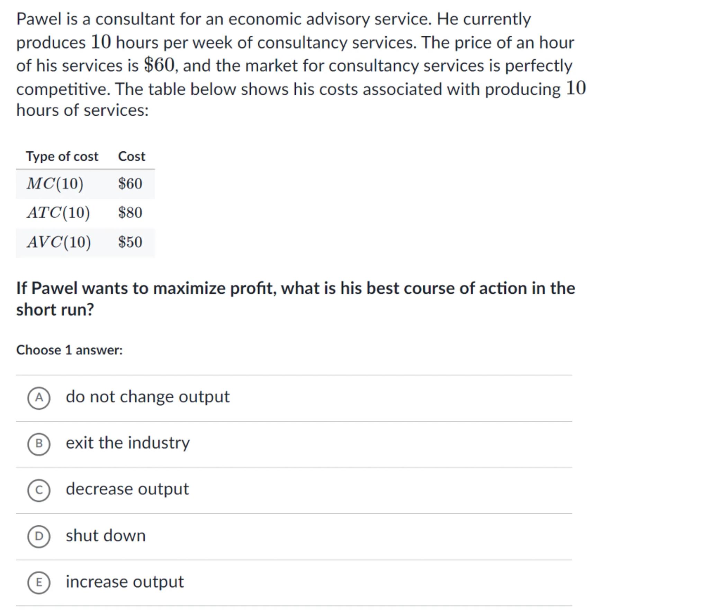Image resolution: width=709 pixels, height=613 pixels.
Task: Select radio button E circle
Action: click(39, 583)
